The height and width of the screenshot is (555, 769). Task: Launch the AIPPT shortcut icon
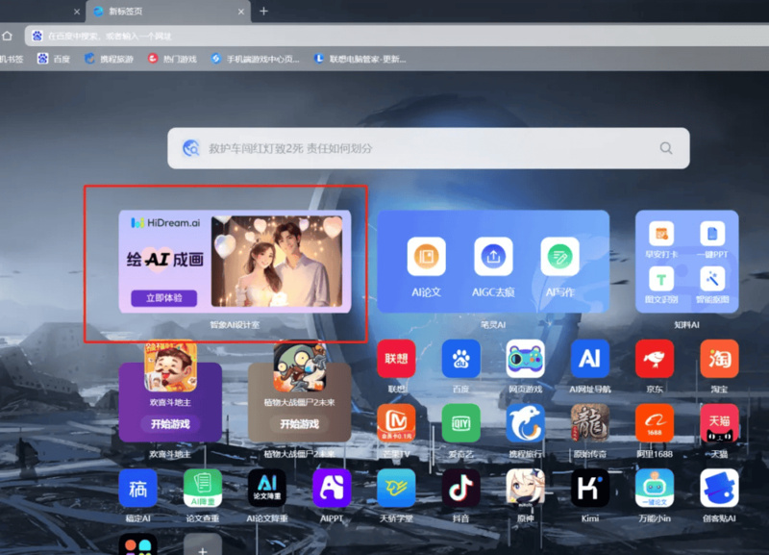coord(332,489)
